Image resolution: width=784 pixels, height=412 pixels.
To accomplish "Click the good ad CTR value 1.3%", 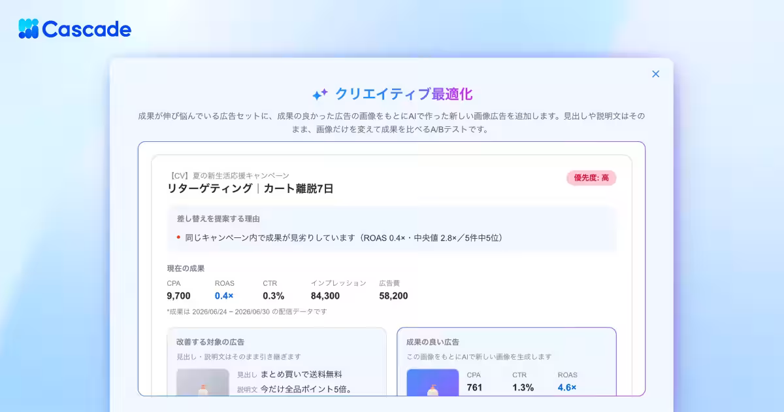I will (x=523, y=387).
